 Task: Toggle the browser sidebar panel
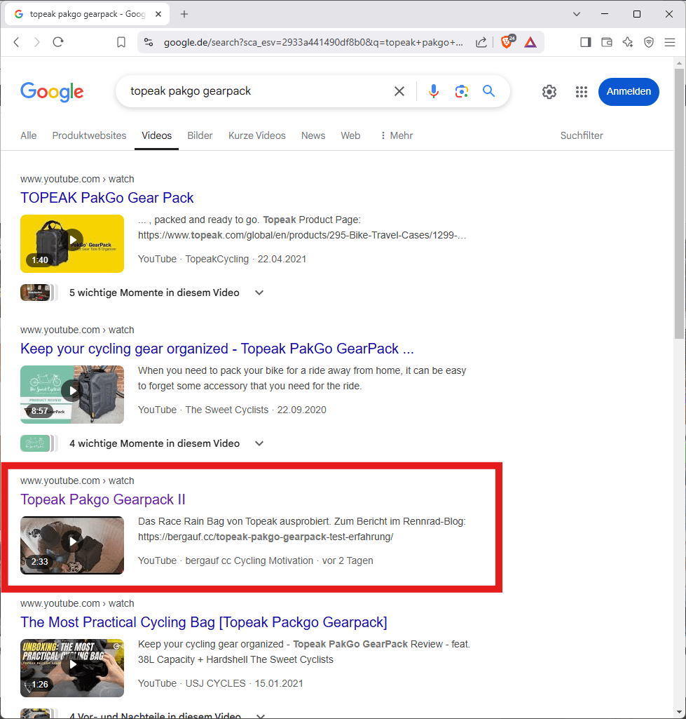(x=585, y=42)
